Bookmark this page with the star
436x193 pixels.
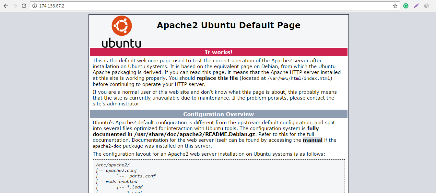(x=395, y=6)
